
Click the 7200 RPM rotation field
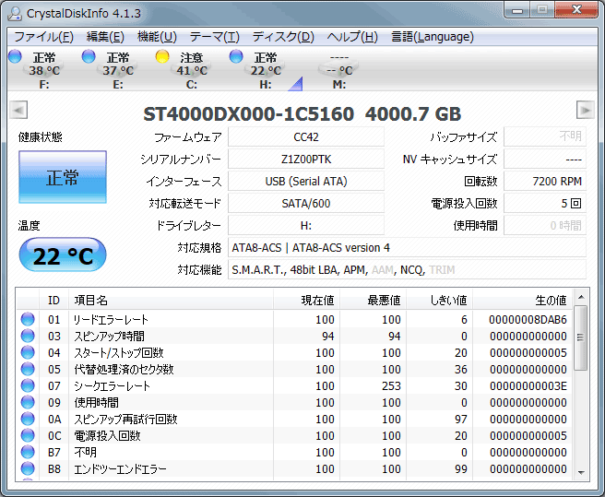pyautogui.click(x=545, y=181)
